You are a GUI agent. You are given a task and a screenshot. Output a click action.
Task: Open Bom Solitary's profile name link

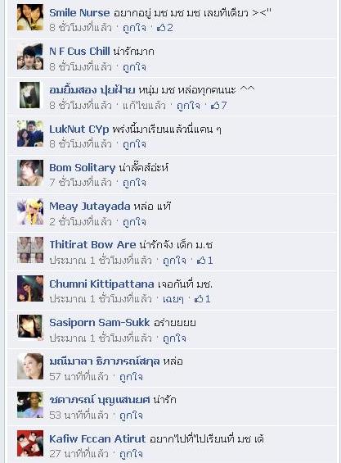(83, 168)
